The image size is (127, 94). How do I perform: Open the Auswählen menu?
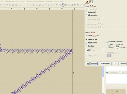(50, 1)
